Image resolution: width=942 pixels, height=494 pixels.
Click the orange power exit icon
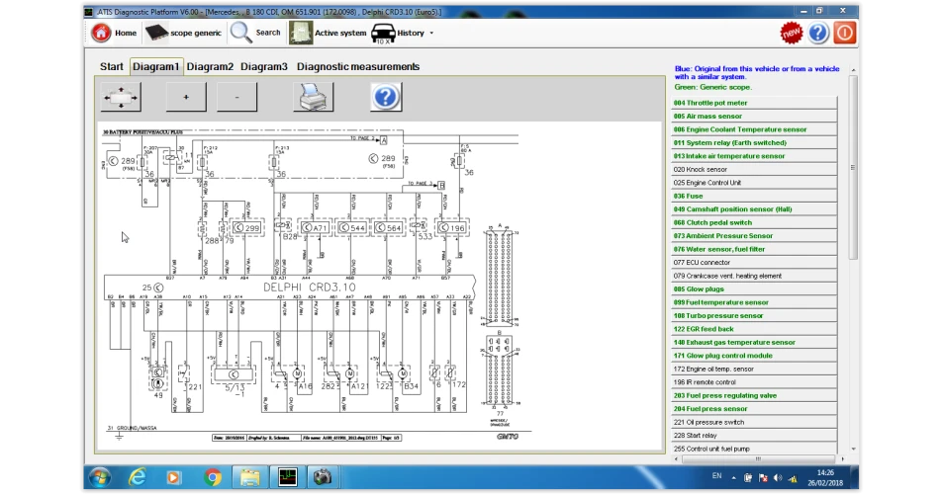pyautogui.click(x=845, y=33)
